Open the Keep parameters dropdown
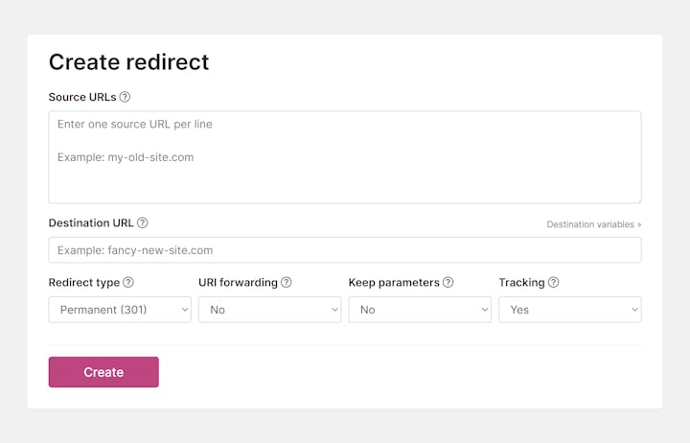 coord(420,310)
